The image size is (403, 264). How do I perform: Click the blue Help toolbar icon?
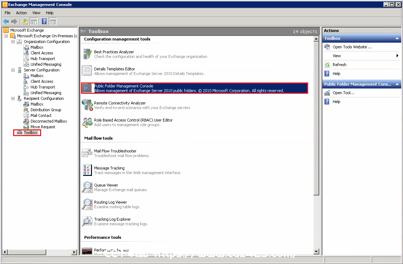[x=44, y=21]
